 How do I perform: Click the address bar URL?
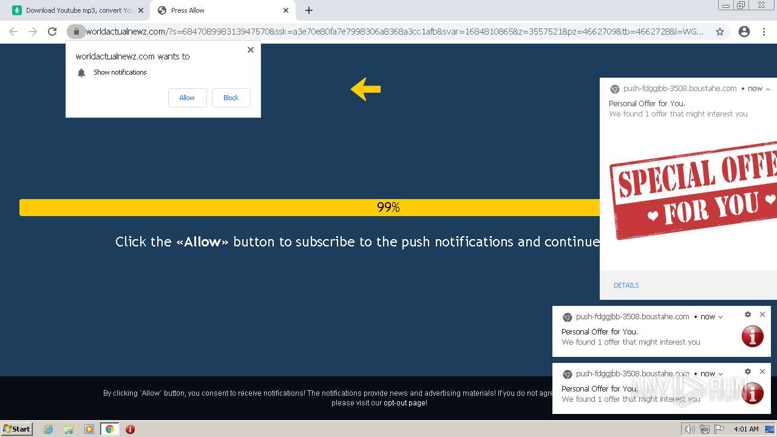tap(395, 32)
